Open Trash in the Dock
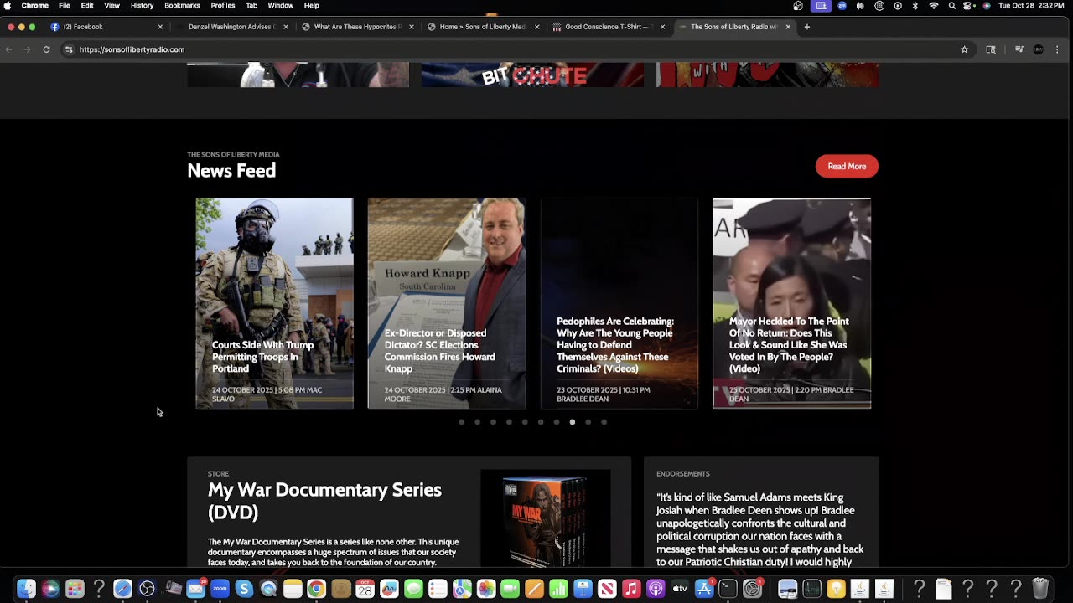The image size is (1073, 603). 1040,589
